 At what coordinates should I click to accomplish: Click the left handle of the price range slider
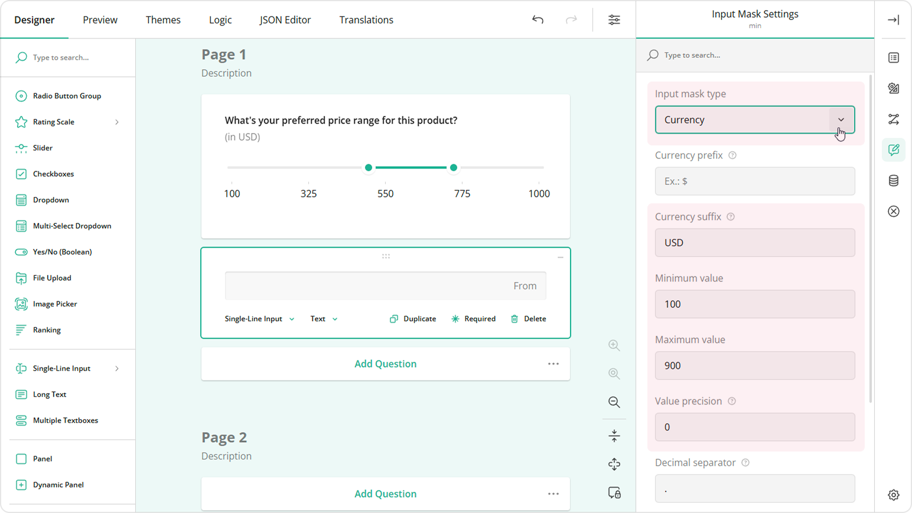click(x=368, y=168)
